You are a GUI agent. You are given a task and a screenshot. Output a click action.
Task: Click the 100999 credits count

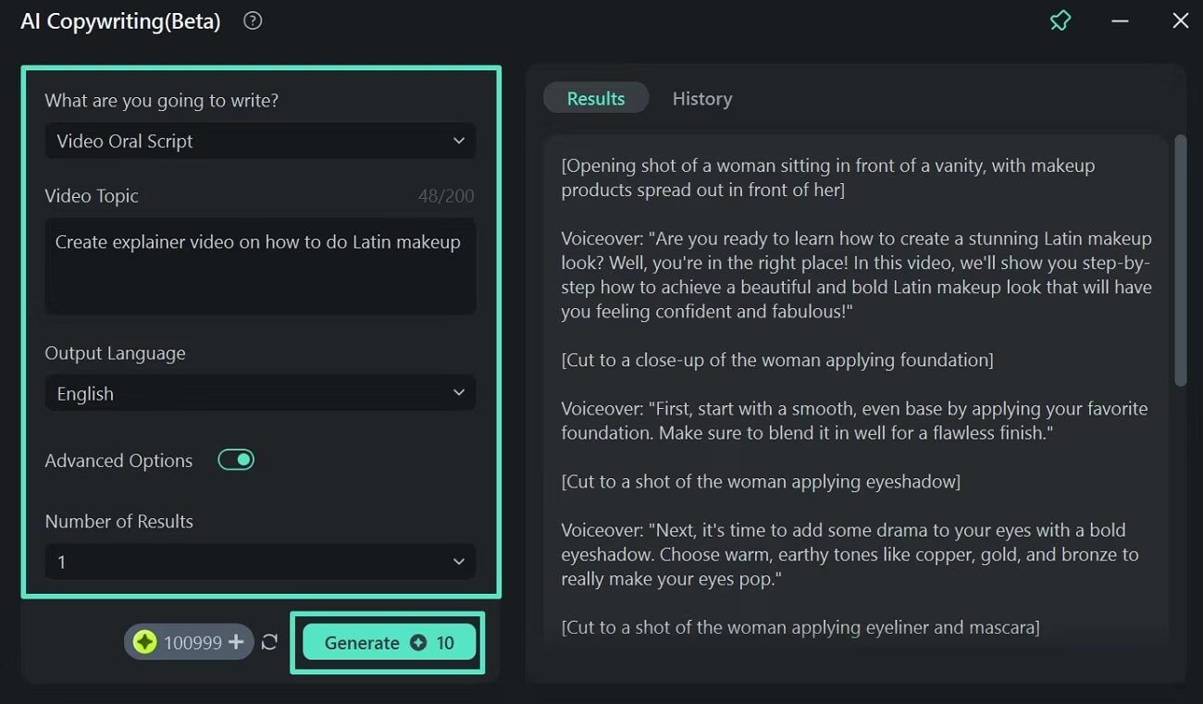tap(192, 642)
